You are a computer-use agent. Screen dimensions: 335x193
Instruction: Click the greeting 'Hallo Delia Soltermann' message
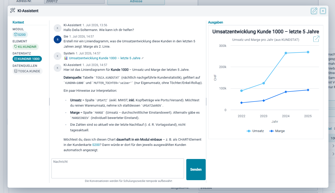pyautogui.click(x=99, y=30)
